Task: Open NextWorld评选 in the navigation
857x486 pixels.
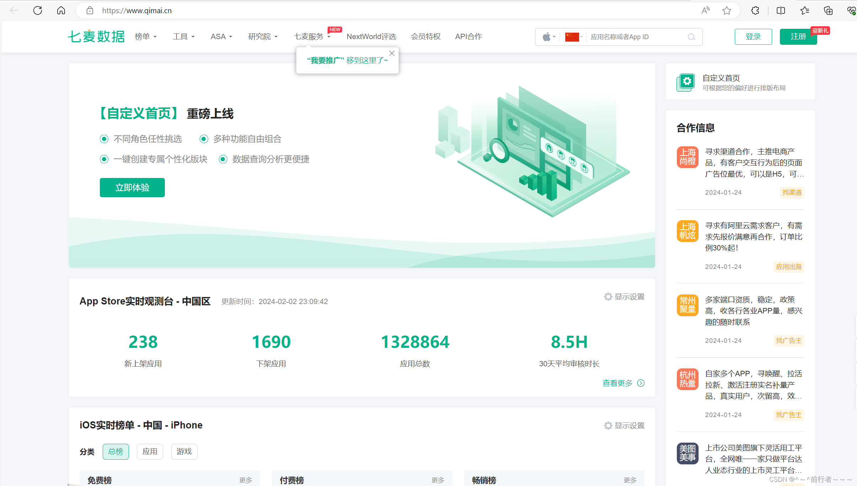Action: click(371, 37)
